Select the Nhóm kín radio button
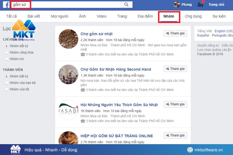The height and width of the screenshot is (155, 233). click(x=6, y=59)
